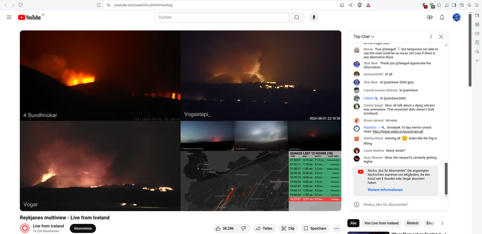This screenshot has width=482, height=234.
Task: Open the browser hamburger main menu
Action: 477,5
